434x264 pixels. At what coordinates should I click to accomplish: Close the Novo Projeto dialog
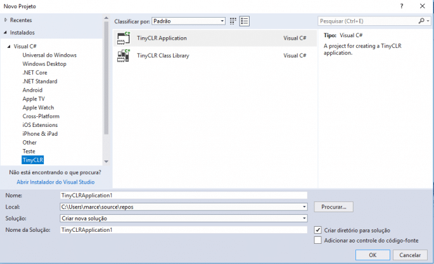[423, 6]
